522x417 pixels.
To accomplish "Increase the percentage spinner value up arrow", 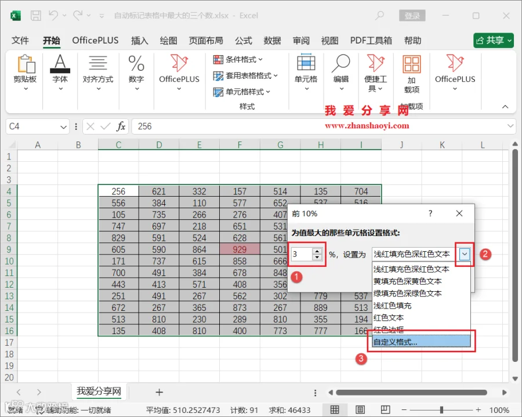I will pyautogui.click(x=317, y=252).
